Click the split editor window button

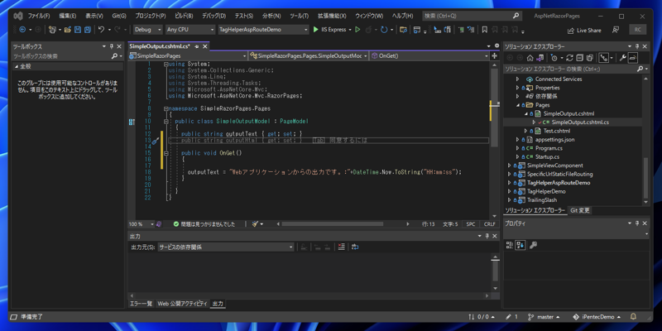point(494,55)
